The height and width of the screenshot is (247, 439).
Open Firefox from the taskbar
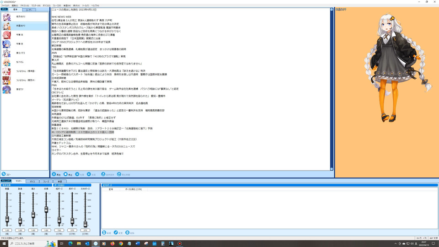coord(112,244)
